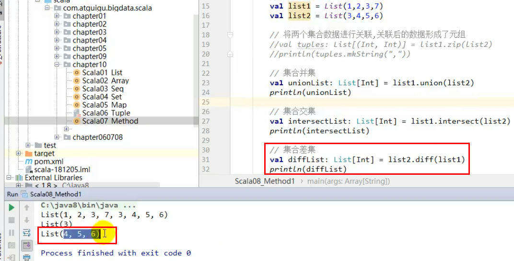Click the List(4, 5, 6) console output
Image resolution: width=514 pixels, height=261 pixels.
coord(70,234)
